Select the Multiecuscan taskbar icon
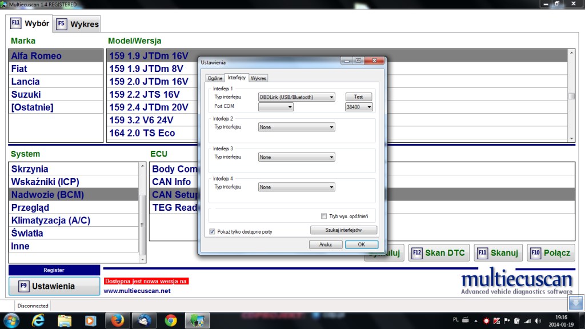The height and width of the screenshot is (329, 585). 197,320
